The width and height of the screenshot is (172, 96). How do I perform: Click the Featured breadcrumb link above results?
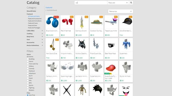[49, 7]
